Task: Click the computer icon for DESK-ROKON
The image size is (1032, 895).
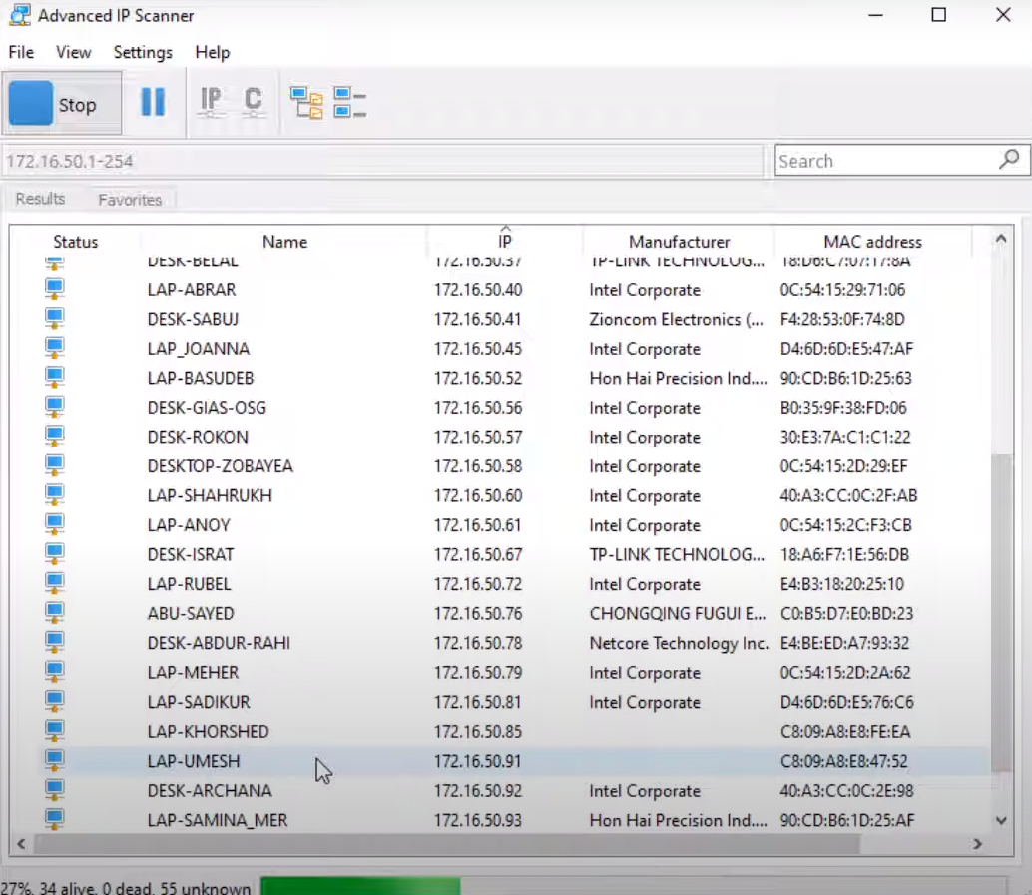Action: (55, 437)
